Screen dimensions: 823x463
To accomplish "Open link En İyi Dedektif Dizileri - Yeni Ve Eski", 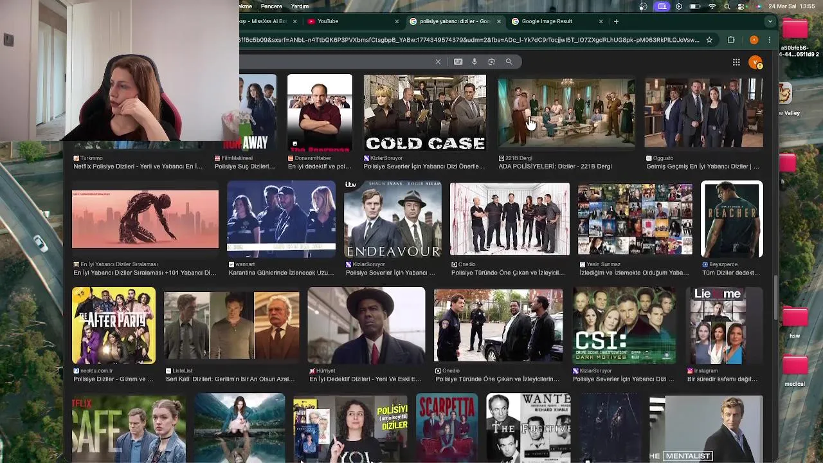I will click(x=365, y=379).
